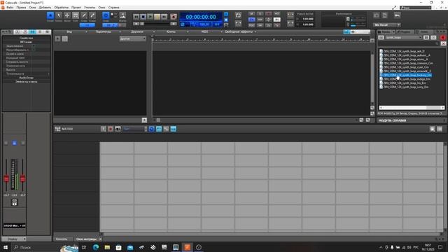Click the Pause transport button
The image size is (448, 252).
coord(157,17)
